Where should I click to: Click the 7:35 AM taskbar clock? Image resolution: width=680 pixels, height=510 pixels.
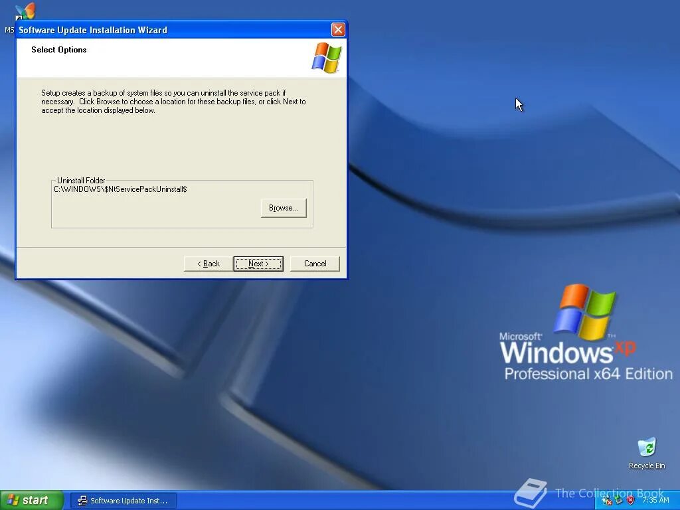(x=655, y=501)
